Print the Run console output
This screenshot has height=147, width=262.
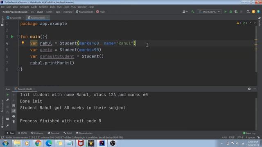tap(14, 116)
